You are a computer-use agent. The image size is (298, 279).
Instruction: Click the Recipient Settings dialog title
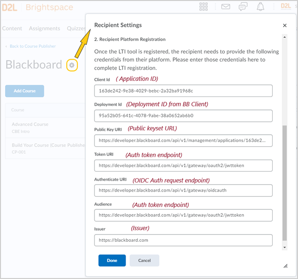coord(118,25)
